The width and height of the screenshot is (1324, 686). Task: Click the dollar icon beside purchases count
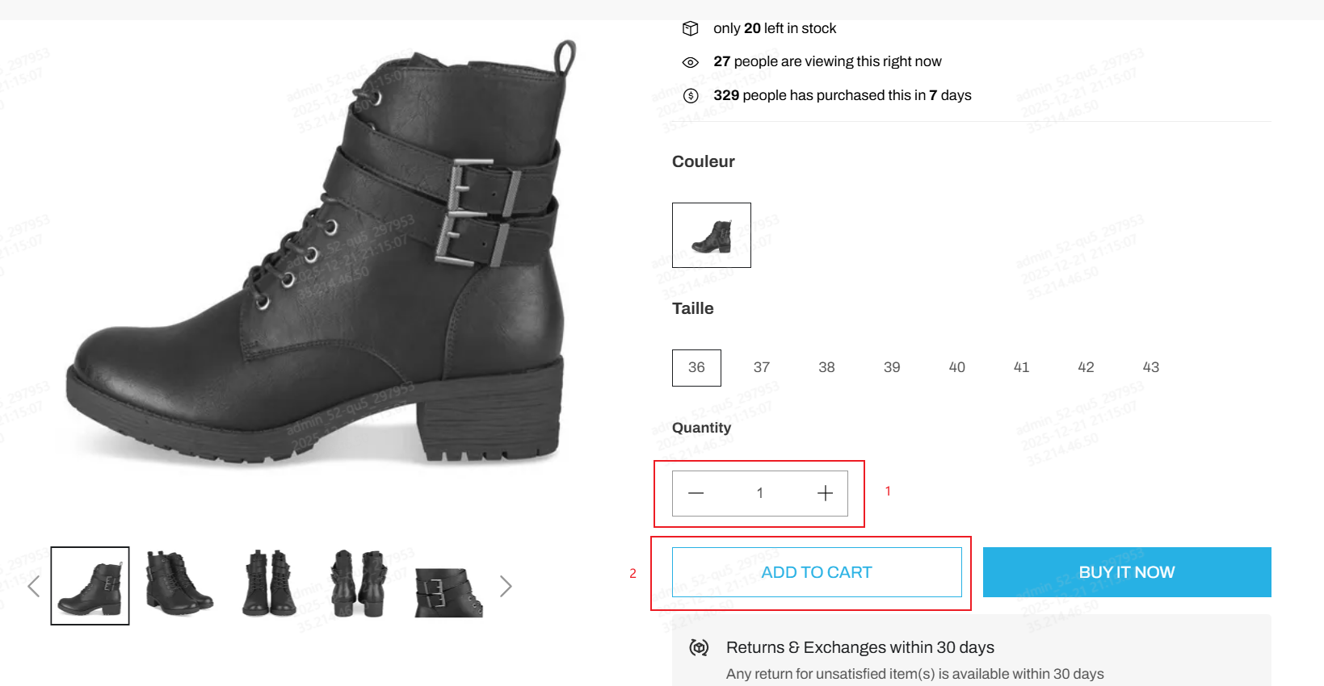pos(690,95)
